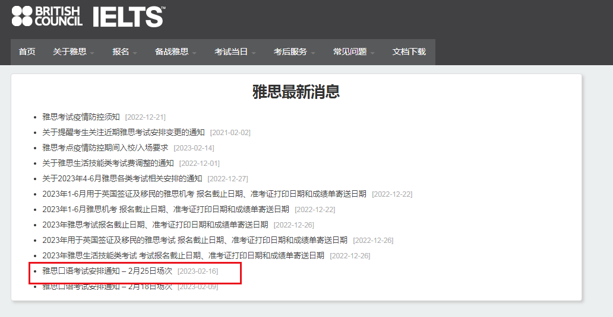Go to 文档下载 menu item
613x317 pixels.
coord(409,52)
